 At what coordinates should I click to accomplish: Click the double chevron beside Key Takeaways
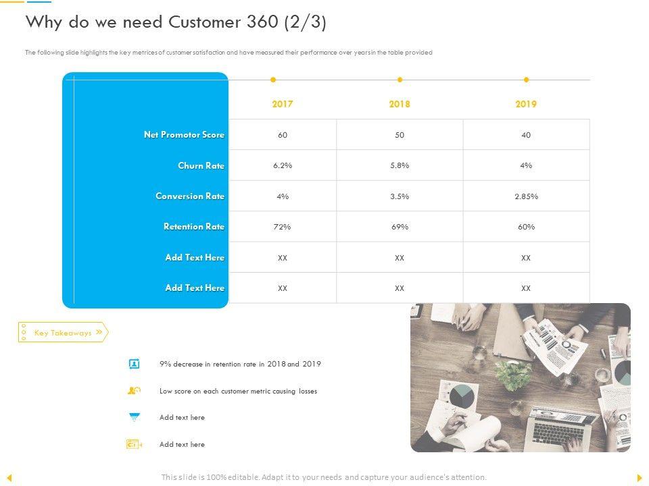(x=99, y=332)
